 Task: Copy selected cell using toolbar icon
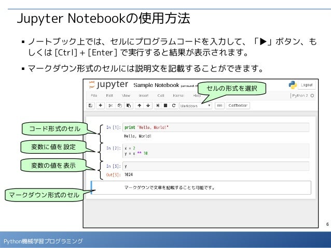(x=120, y=106)
